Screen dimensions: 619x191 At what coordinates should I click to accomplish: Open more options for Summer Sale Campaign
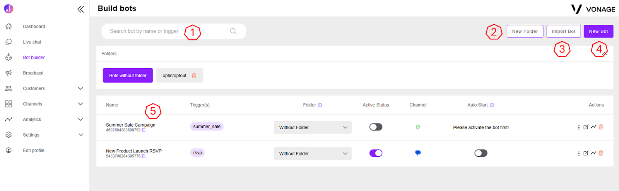(579, 127)
